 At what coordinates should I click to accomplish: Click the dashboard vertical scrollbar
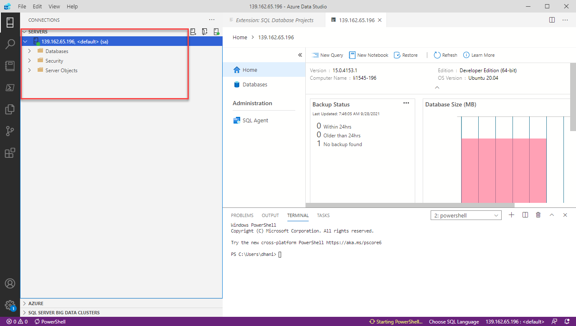pos(573,97)
